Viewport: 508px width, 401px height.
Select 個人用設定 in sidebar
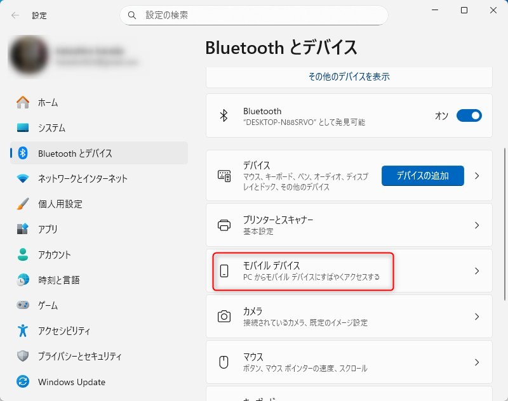pyautogui.click(x=60, y=204)
